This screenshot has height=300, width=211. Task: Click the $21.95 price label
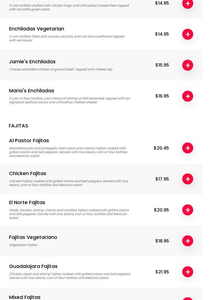click(x=162, y=272)
